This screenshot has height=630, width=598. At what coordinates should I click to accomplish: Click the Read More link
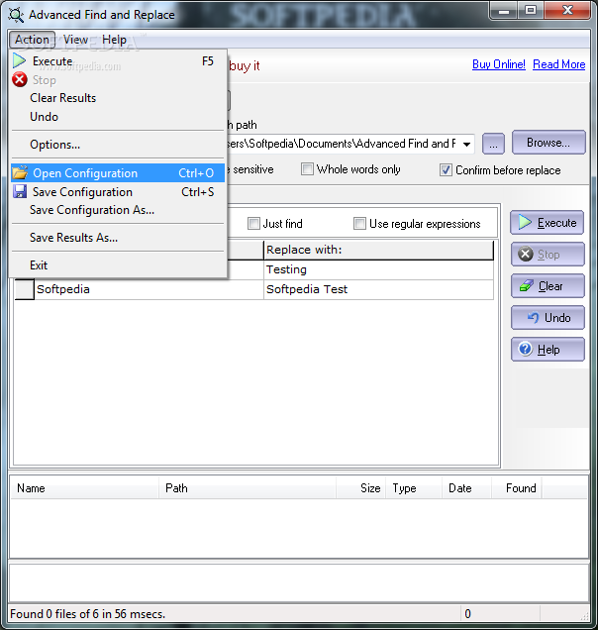(559, 64)
